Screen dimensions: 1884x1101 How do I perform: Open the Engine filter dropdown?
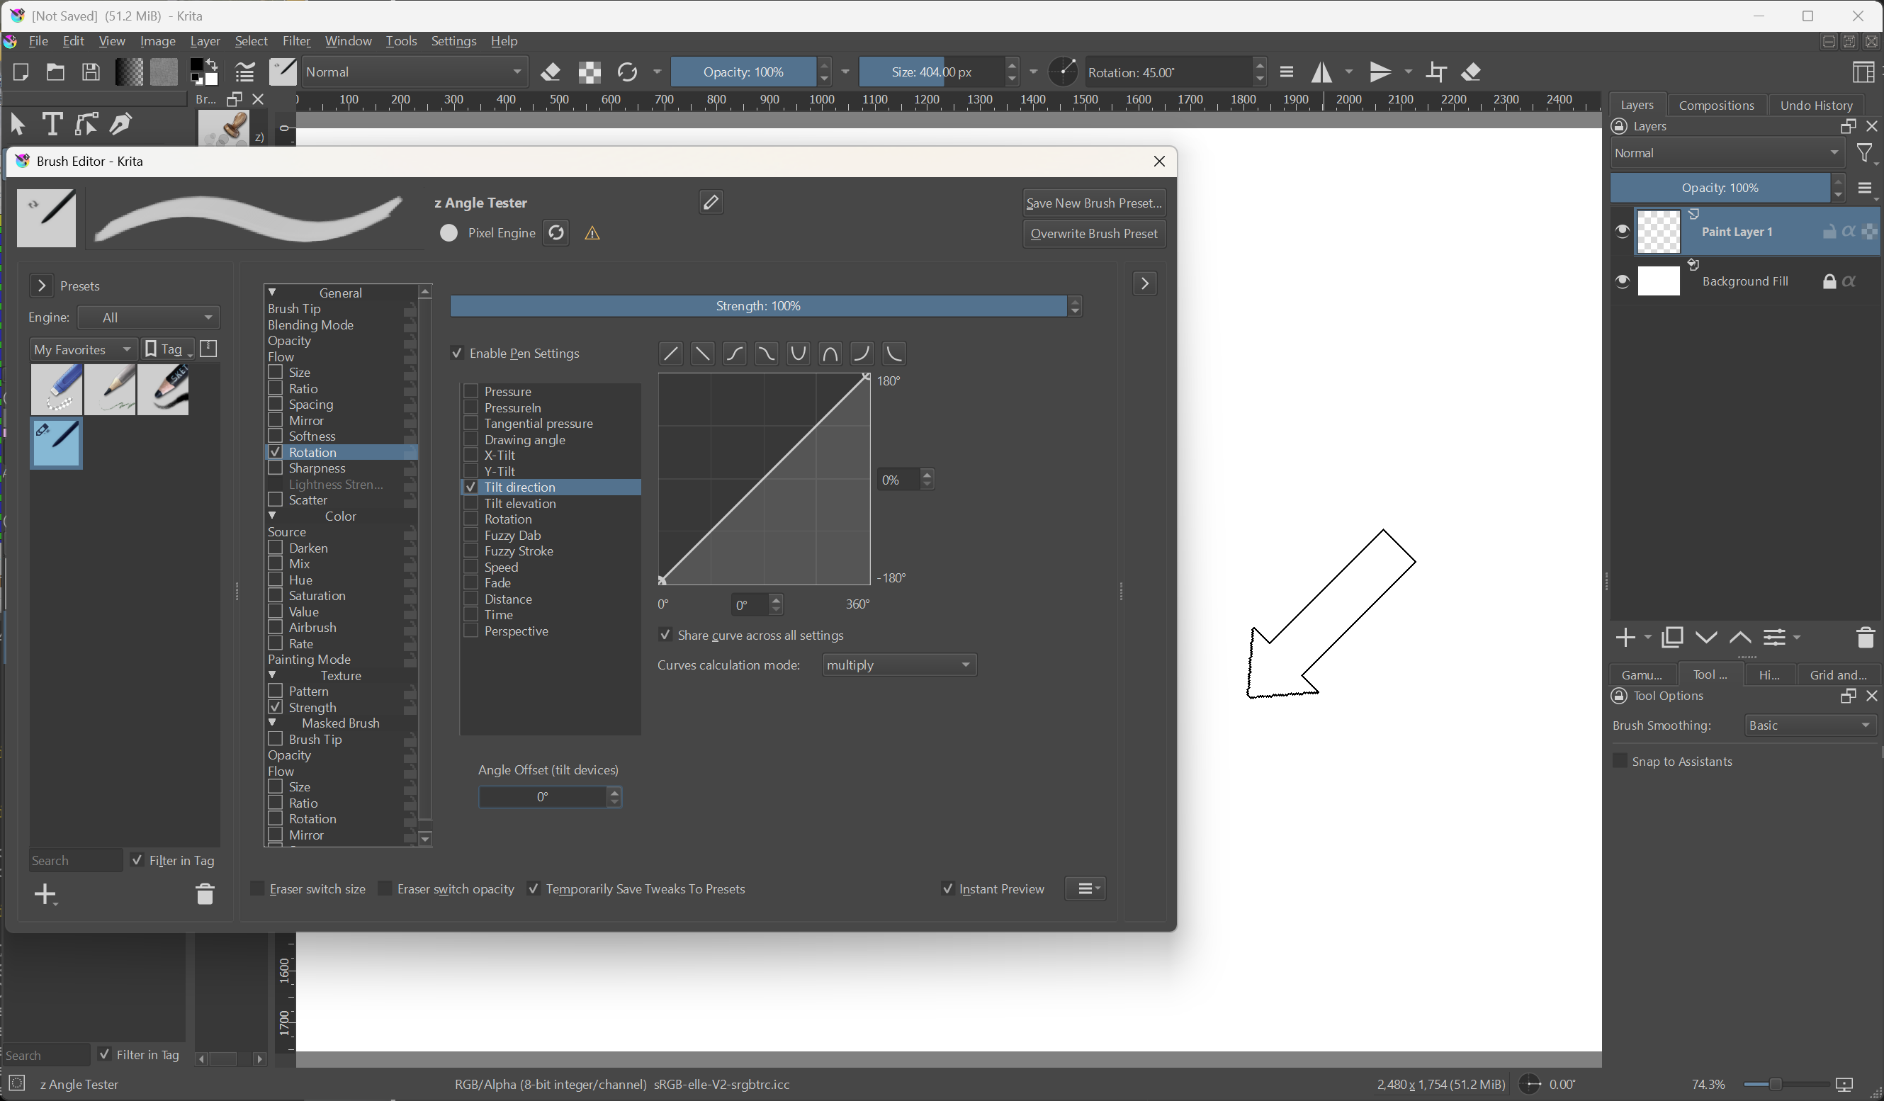coord(148,317)
